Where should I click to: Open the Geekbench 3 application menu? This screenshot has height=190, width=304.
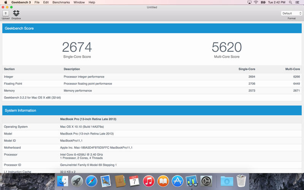coord(21,2)
